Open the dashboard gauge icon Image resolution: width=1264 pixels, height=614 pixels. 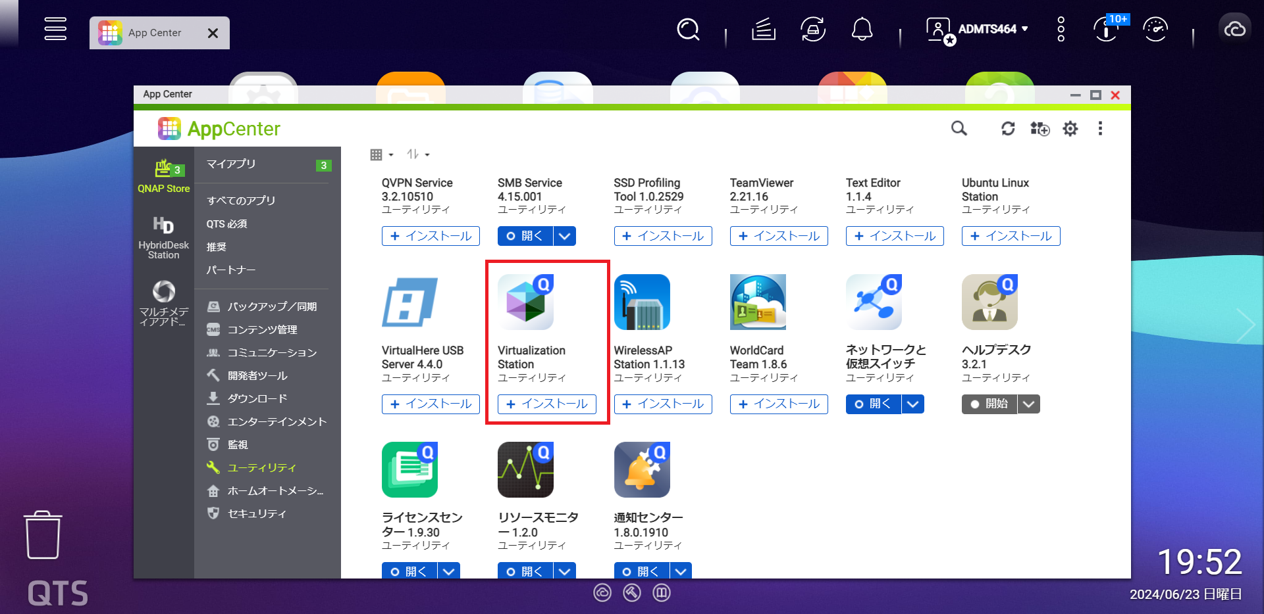click(1155, 30)
